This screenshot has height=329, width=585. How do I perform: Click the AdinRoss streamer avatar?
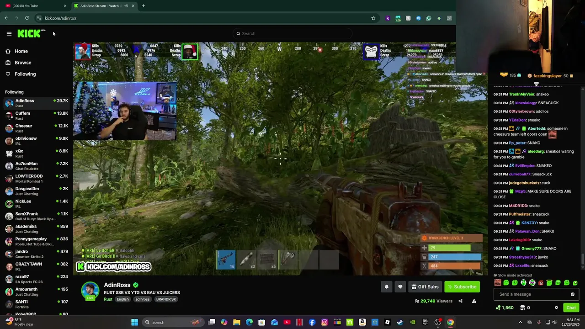coord(90,291)
